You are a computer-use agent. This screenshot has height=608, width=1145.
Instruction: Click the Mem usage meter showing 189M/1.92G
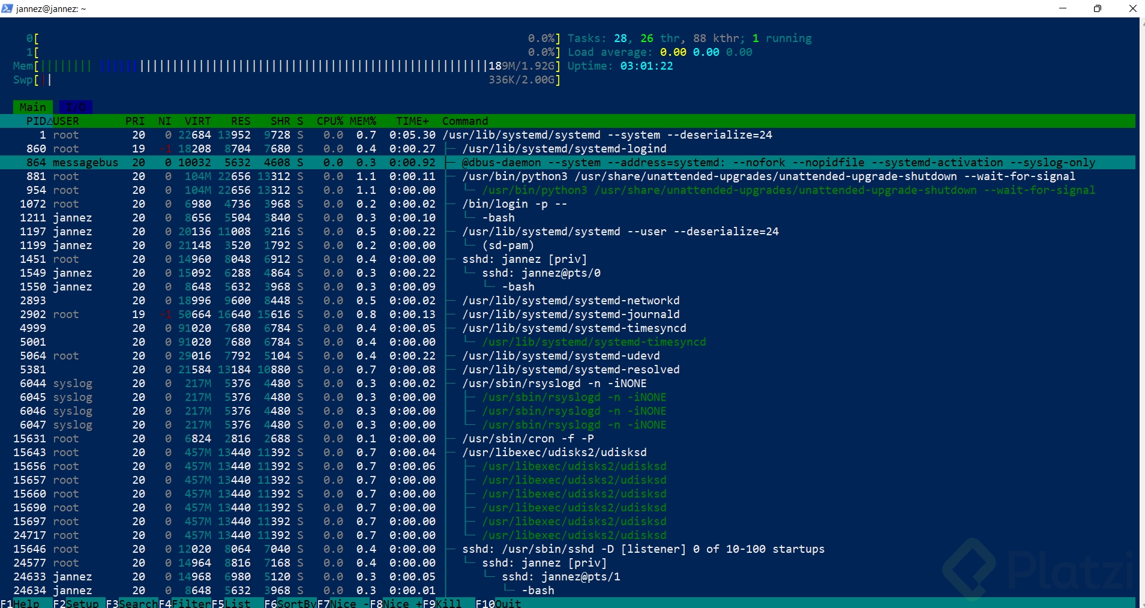click(287, 66)
